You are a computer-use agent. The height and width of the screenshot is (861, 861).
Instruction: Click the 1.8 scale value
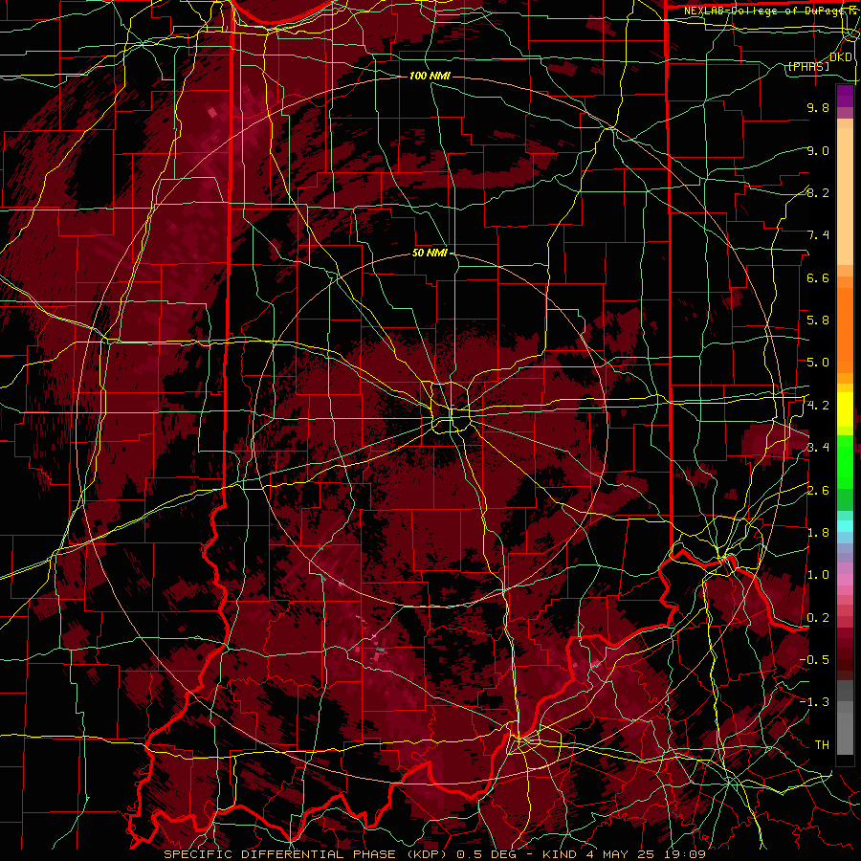coord(818,533)
